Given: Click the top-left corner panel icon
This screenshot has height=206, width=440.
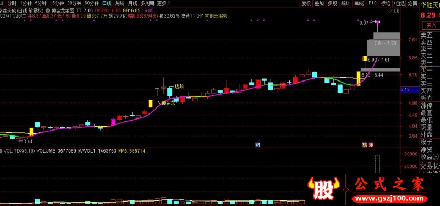Looking at the screenshot, I should pos(2,3).
